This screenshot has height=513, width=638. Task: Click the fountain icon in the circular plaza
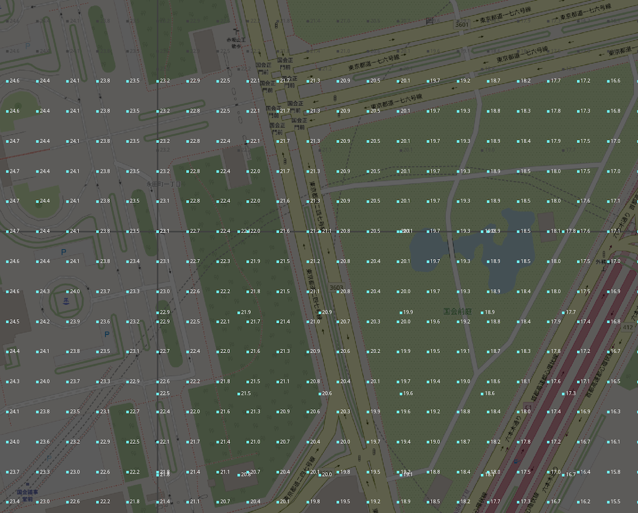coord(66,301)
